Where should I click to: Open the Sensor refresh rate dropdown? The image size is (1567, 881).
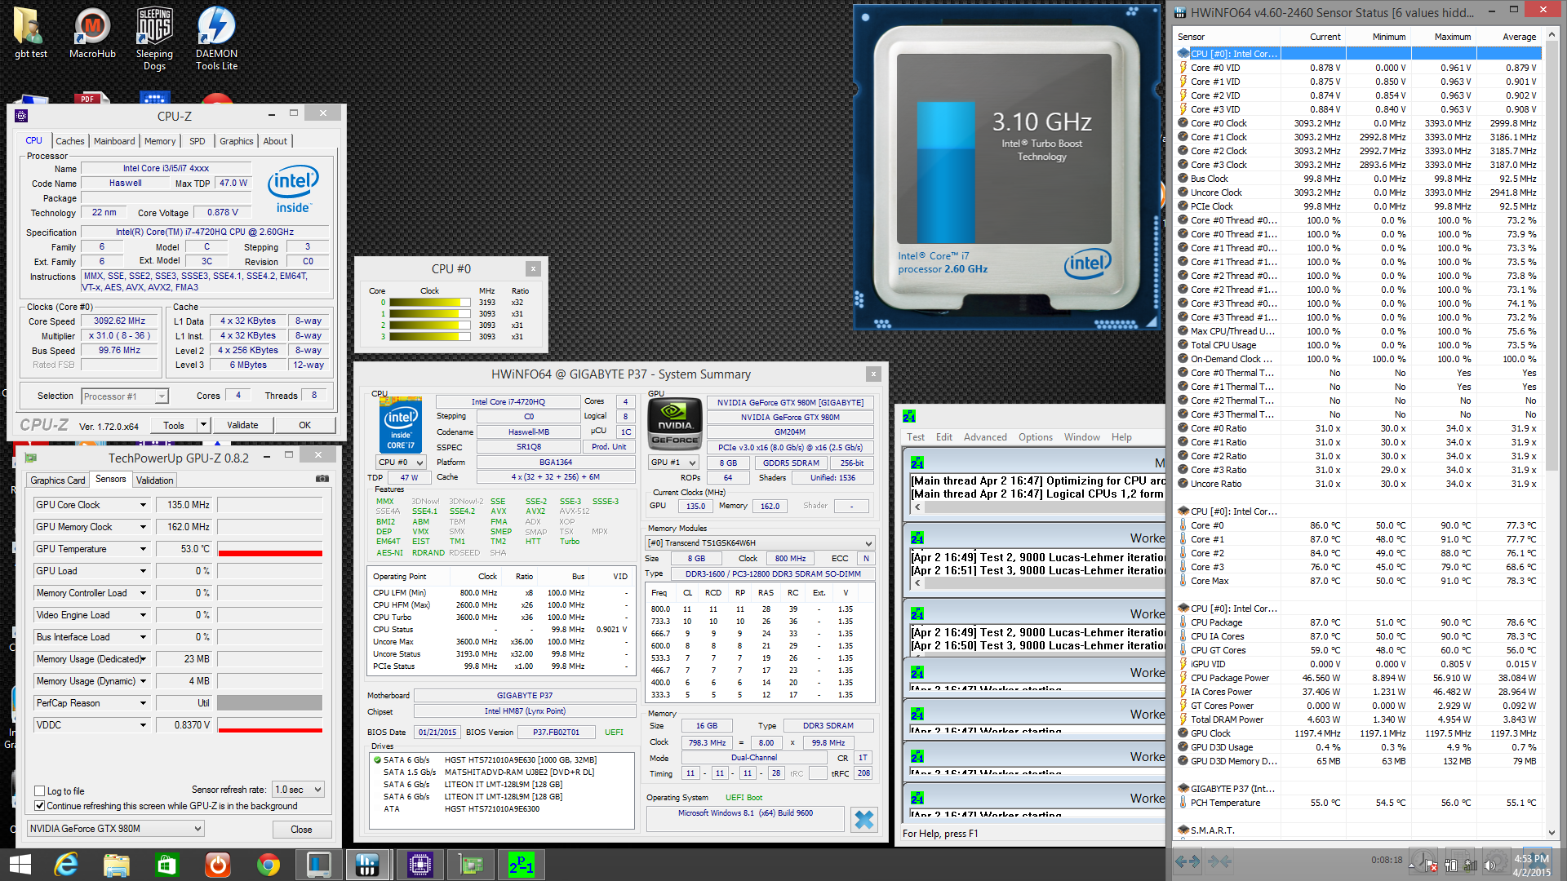(299, 790)
